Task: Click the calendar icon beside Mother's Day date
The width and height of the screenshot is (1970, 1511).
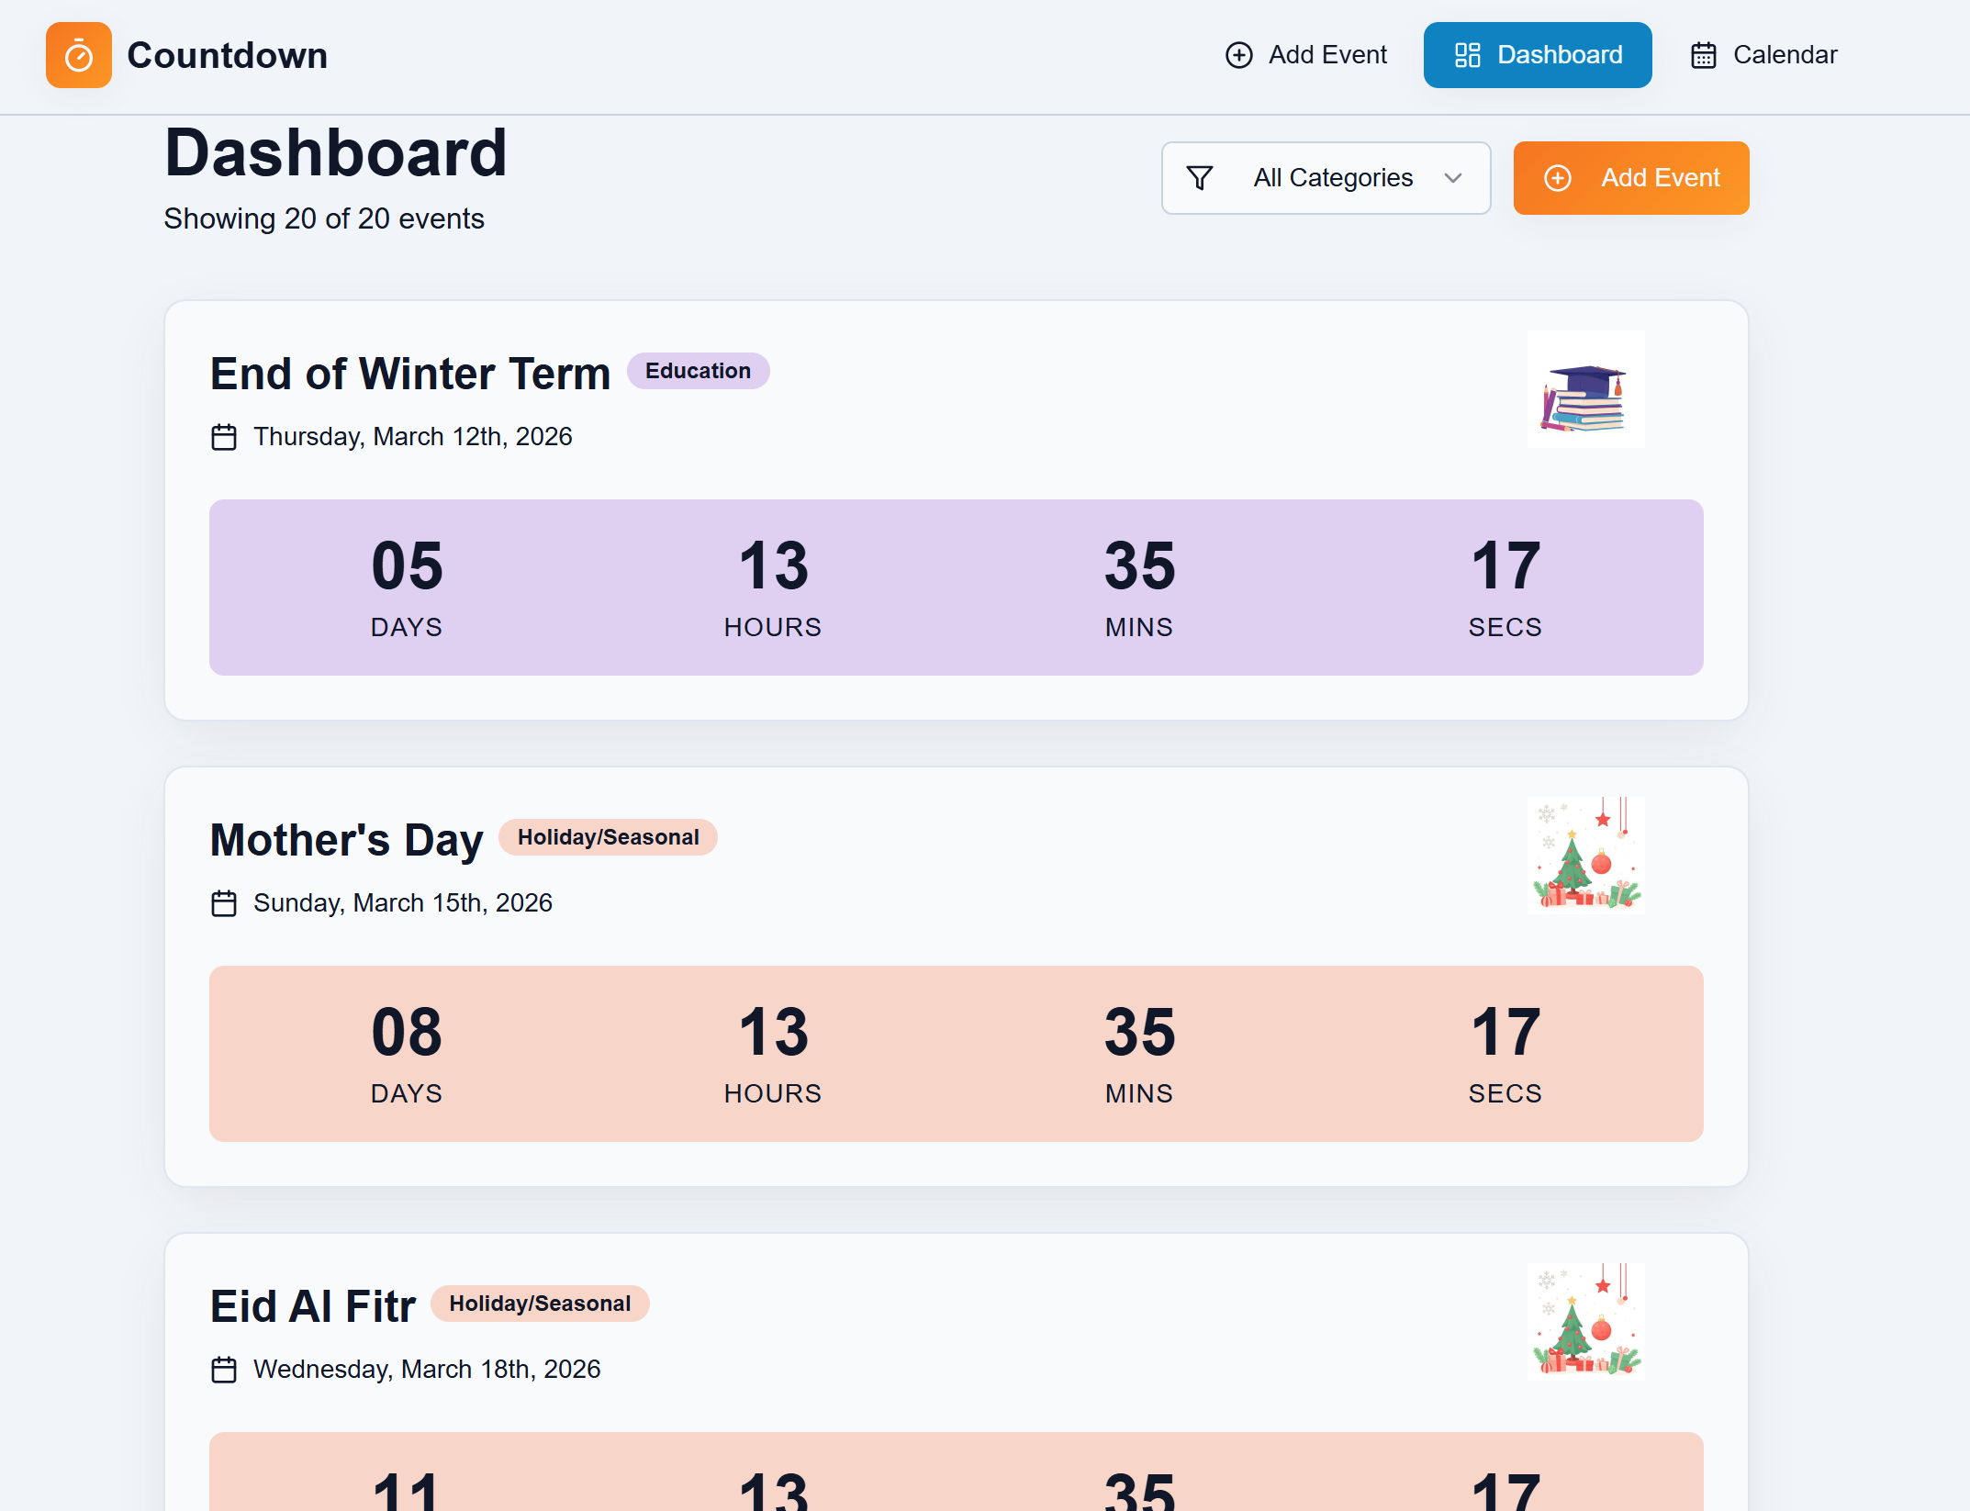Action: click(223, 902)
